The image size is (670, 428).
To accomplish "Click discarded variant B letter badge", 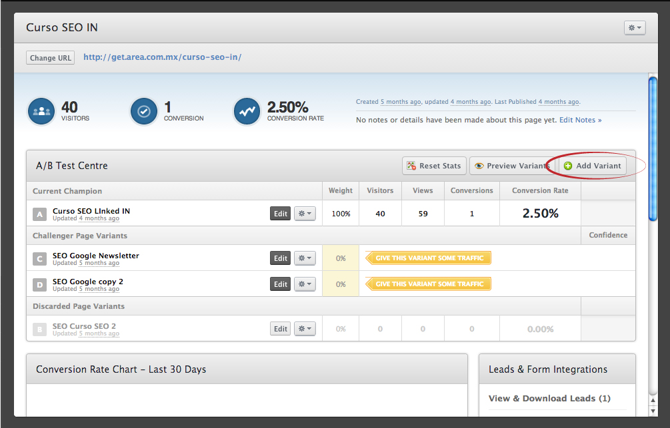I will (40, 329).
